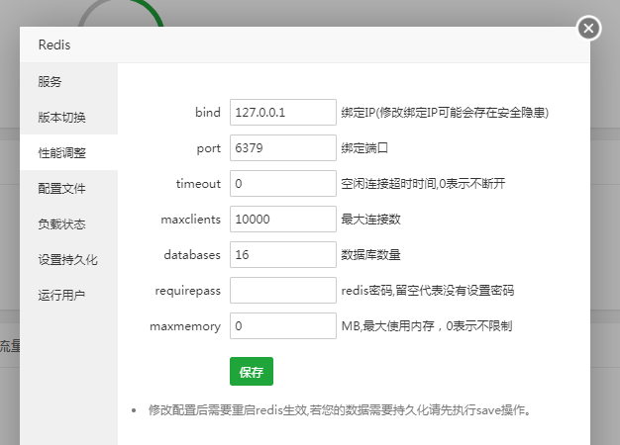Image resolution: width=620 pixels, height=445 pixels.
Task: Select the 性能调整 tab
Action: tap(68, 152)
